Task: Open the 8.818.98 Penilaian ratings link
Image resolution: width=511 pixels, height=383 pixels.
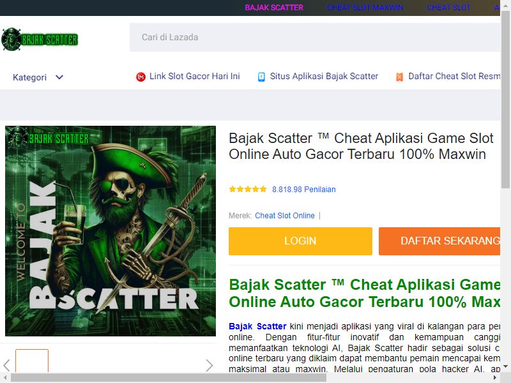Action: click(304, 189)
